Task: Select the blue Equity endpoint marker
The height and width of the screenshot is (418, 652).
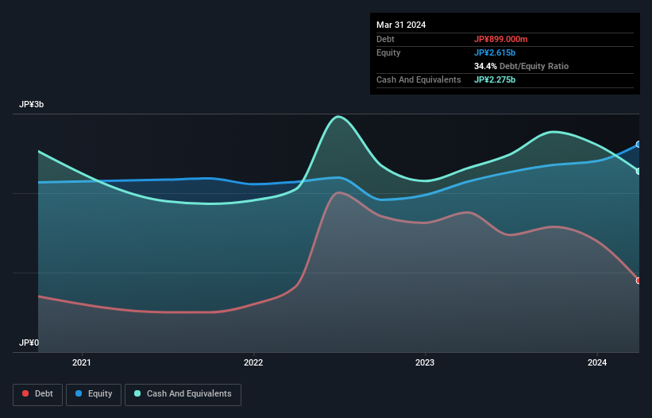Action: tap(638, 145)
